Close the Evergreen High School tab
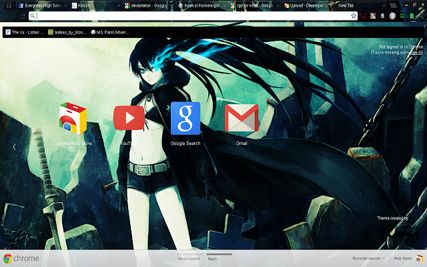Image resolution: width=427 pixels, height=267 pixels. (x=65, y=5)
